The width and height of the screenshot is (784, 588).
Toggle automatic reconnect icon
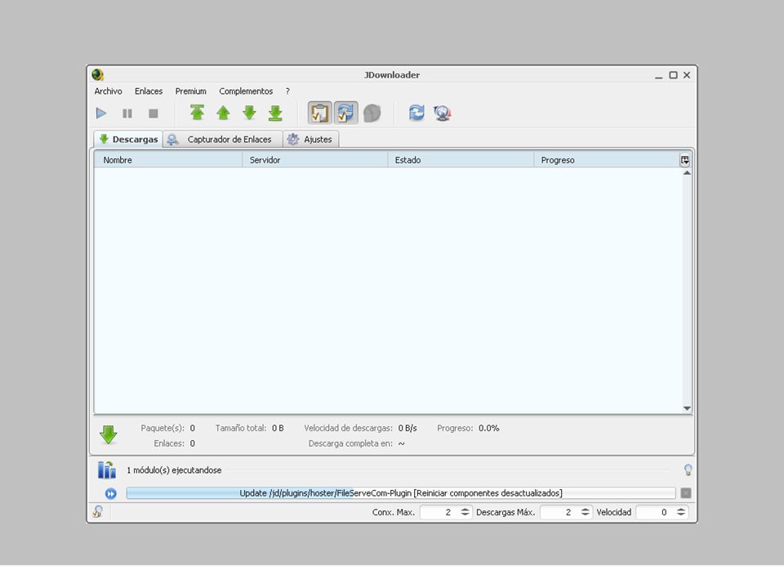coord(345,113)
